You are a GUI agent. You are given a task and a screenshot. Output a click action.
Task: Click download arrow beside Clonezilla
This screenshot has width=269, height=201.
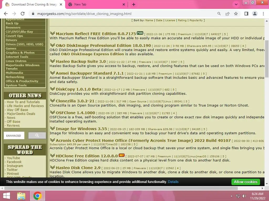[x=53, y=100]
